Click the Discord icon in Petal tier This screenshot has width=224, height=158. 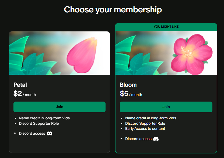pyautogui.click(x=50, y=134)
